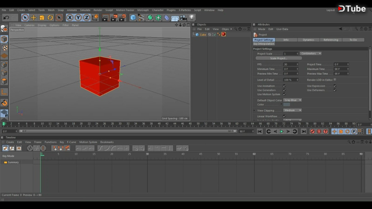Screen dimensions: 372x209
Task: Open the Character menu
Action: [158, 10]
